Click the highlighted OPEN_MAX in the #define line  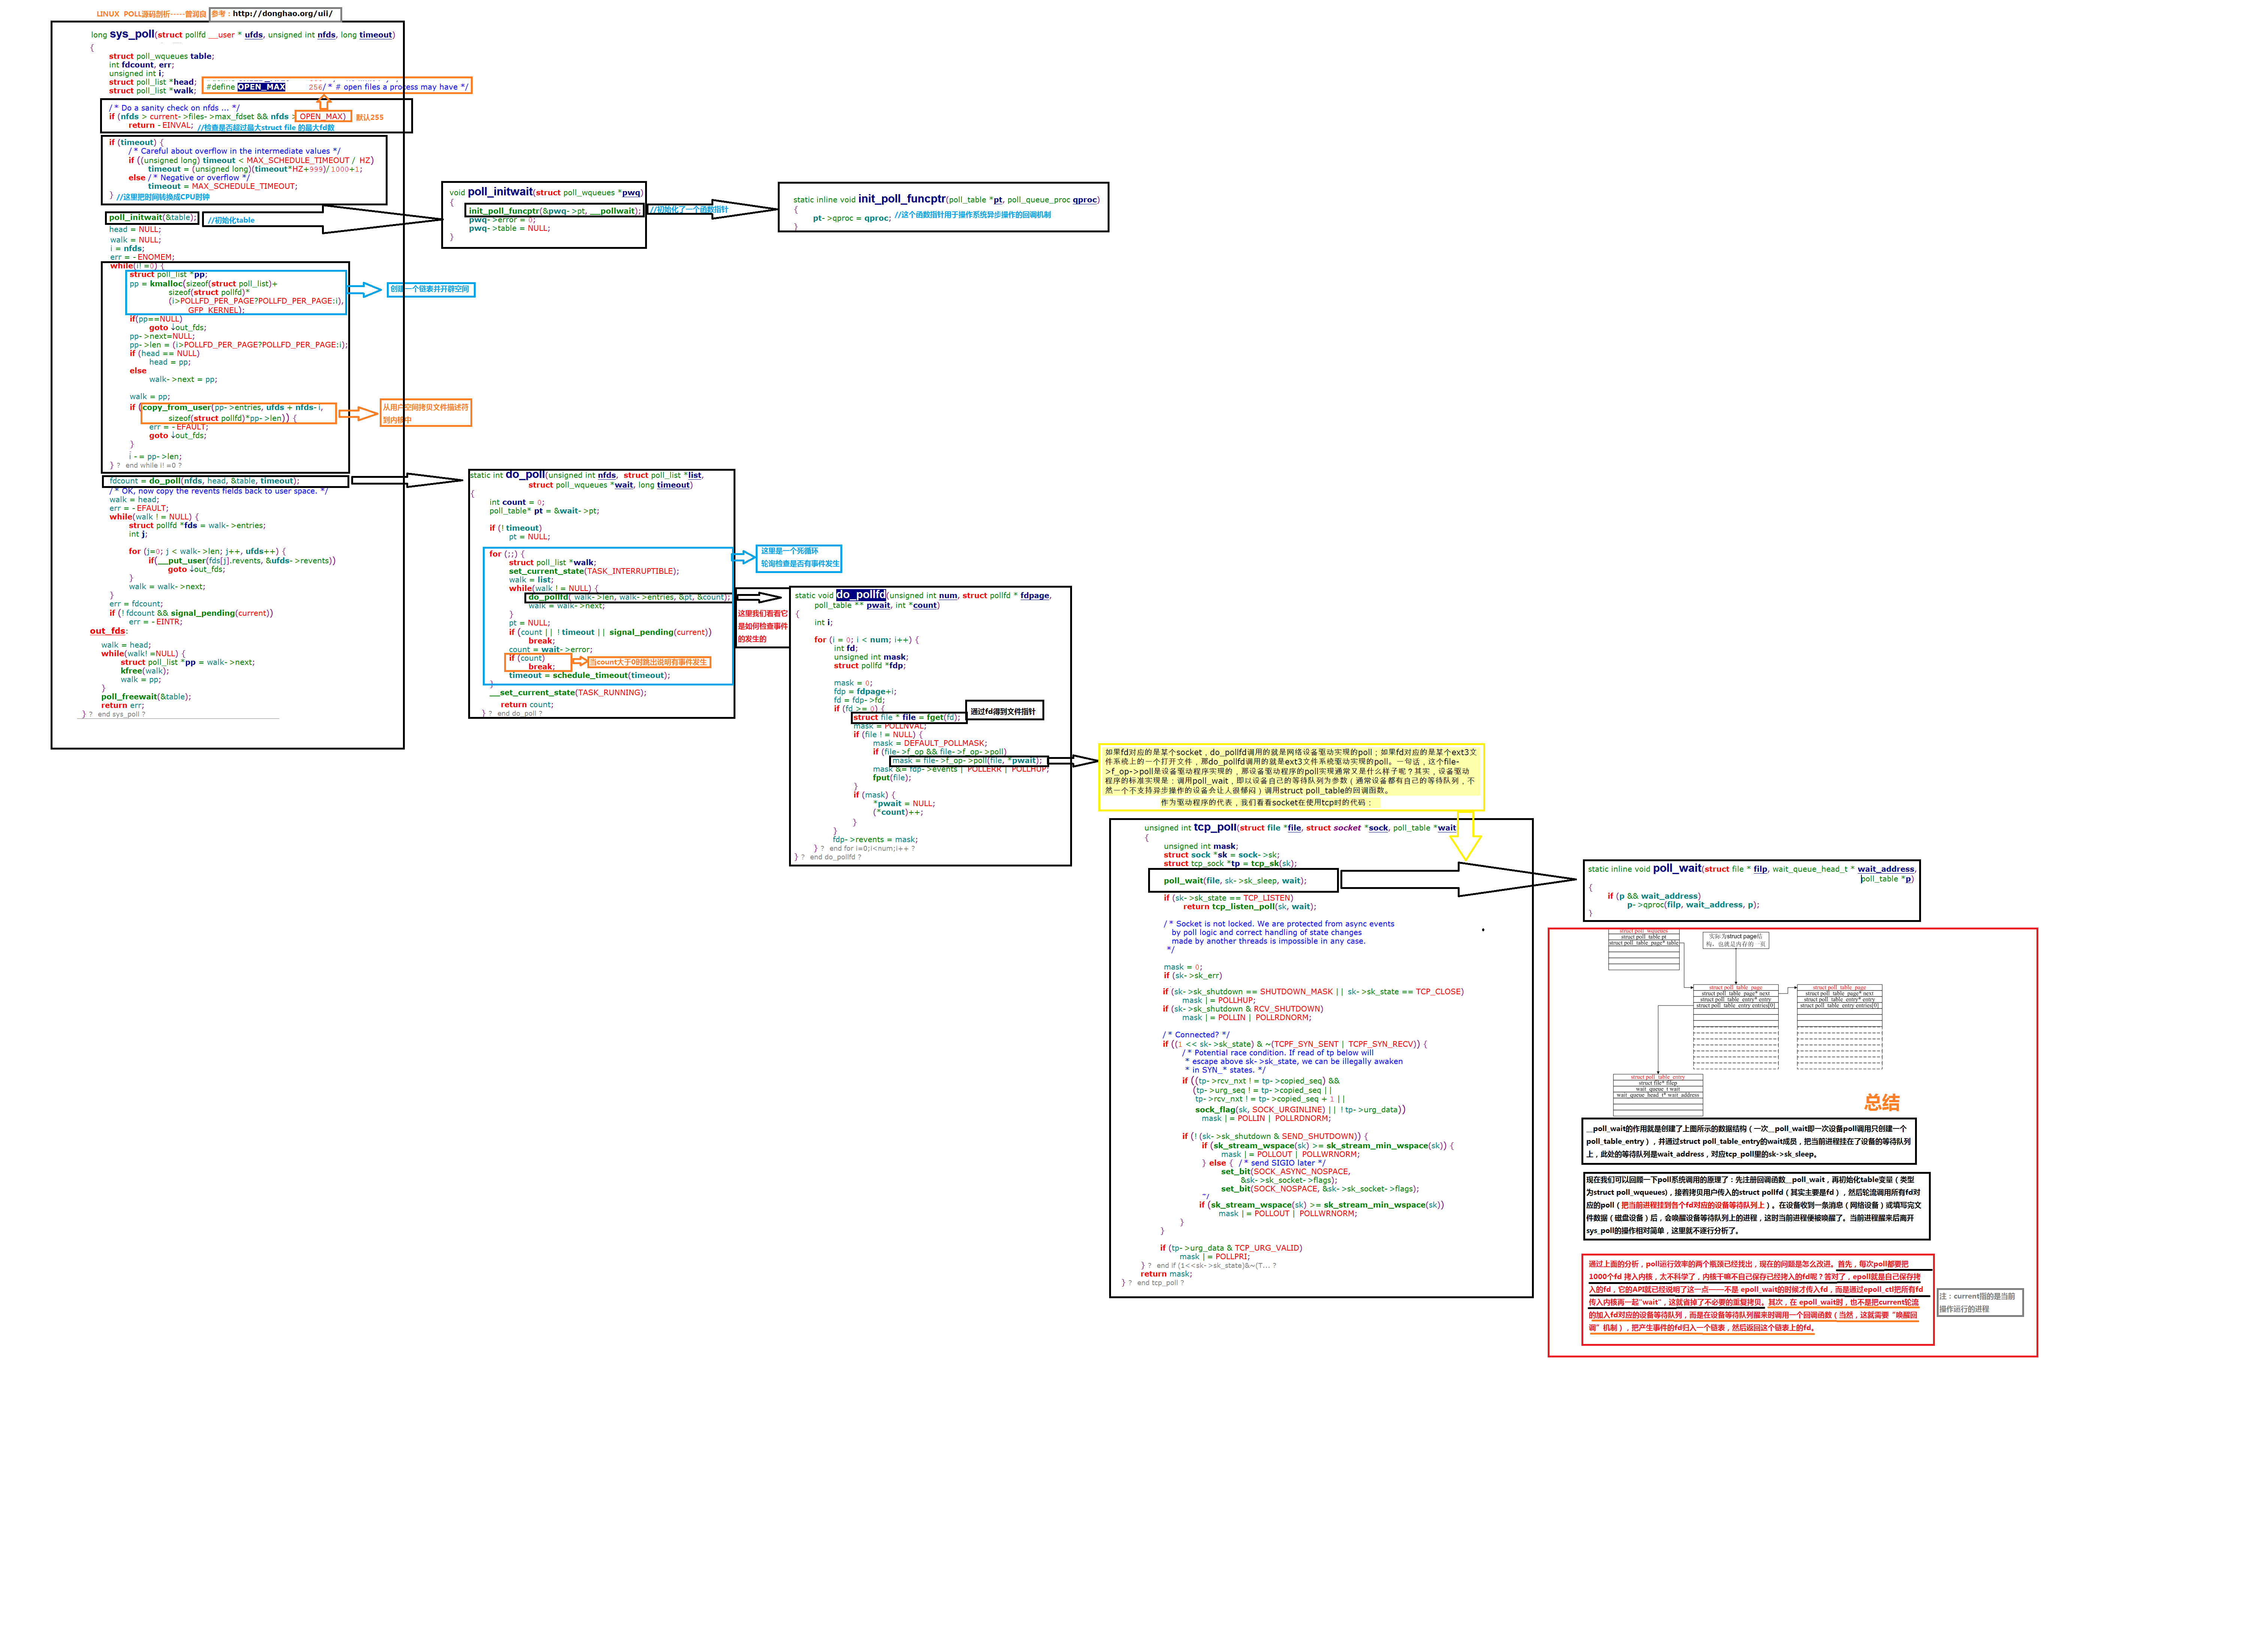261,87
